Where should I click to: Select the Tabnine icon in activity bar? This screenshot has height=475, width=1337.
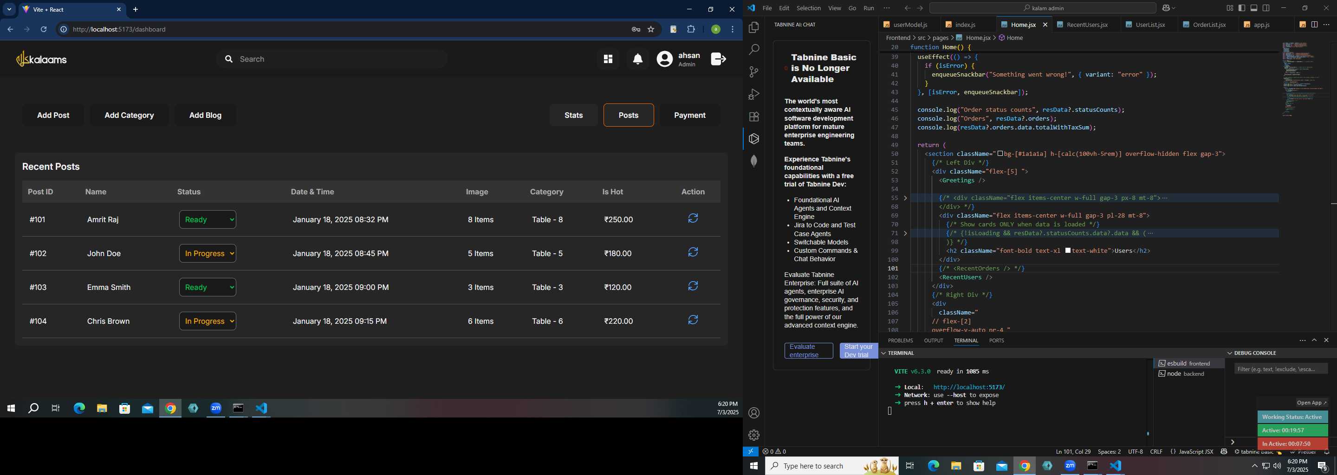coord(754,139)
